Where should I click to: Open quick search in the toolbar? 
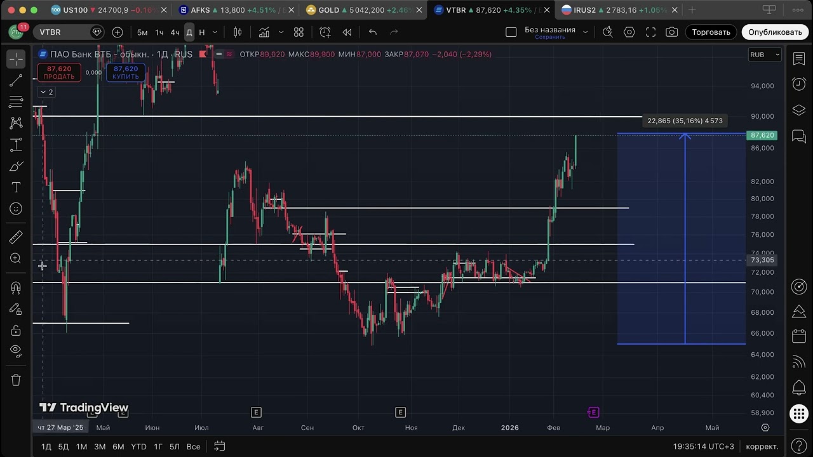click(x=608, y=32)
